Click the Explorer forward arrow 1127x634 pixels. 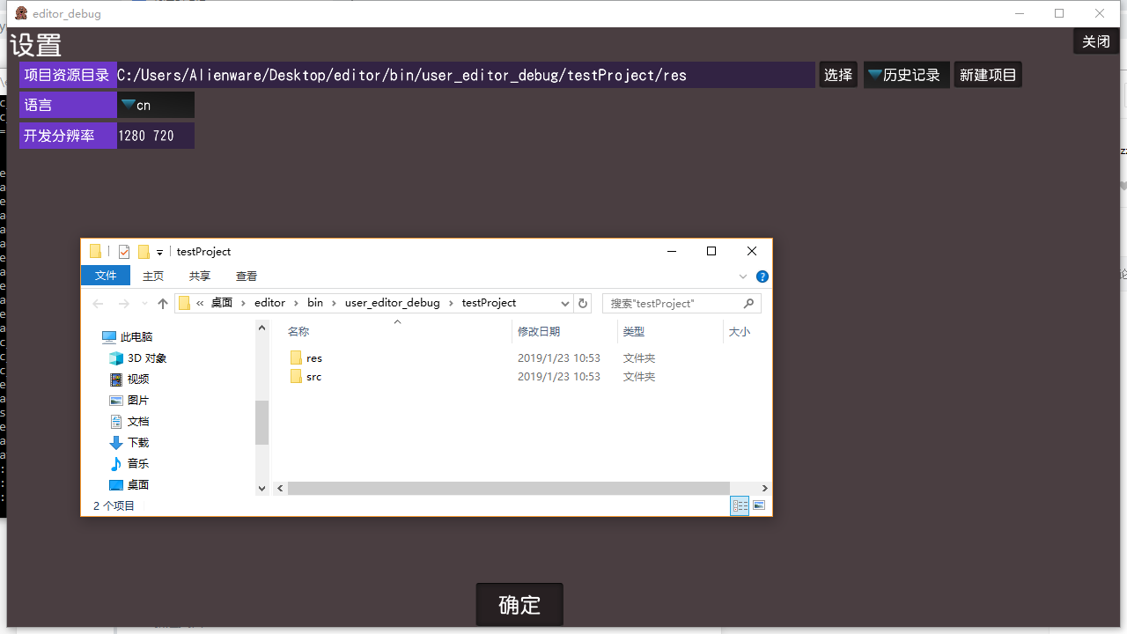(x=124, y=303)
